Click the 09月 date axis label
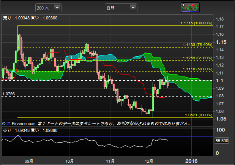This screenshot has height=165, width=235. (29, 161)
